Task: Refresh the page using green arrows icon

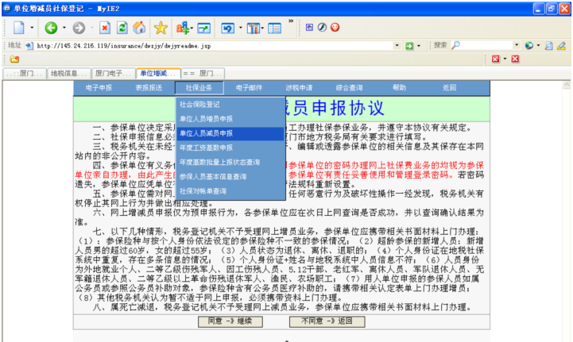Action: click(x=122, y=28)
